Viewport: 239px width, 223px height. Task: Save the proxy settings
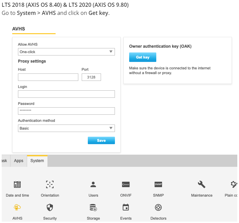[101, 140]
